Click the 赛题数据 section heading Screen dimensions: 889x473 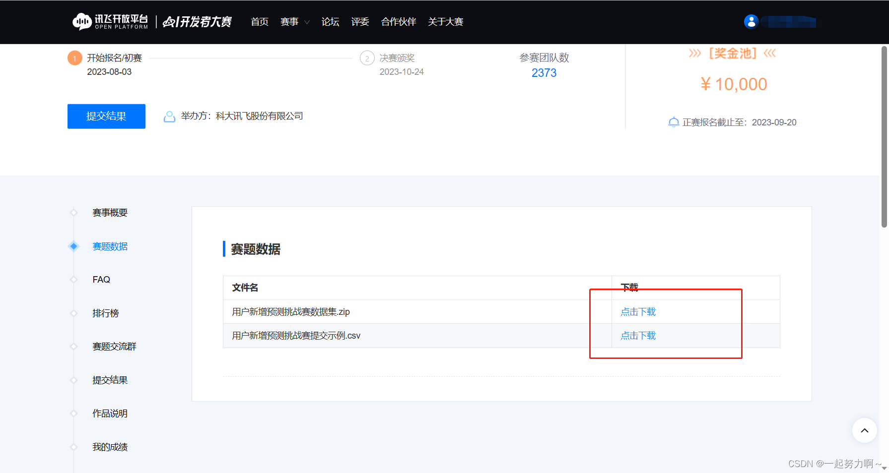click(256, 249)
